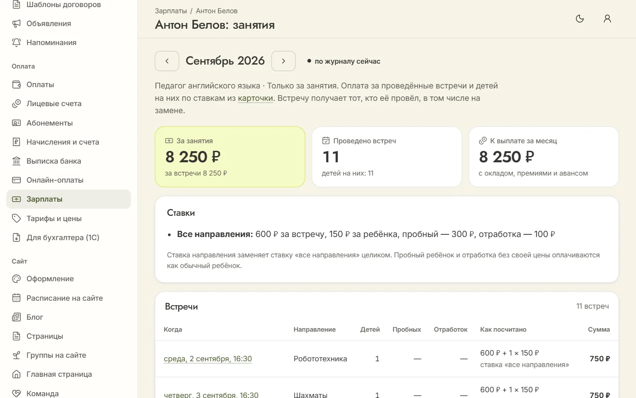The width and height of the screenshot is (636, 398).
Task: Open the meeting среда, 2 сентября, 16:30
Action: (208, 359)
